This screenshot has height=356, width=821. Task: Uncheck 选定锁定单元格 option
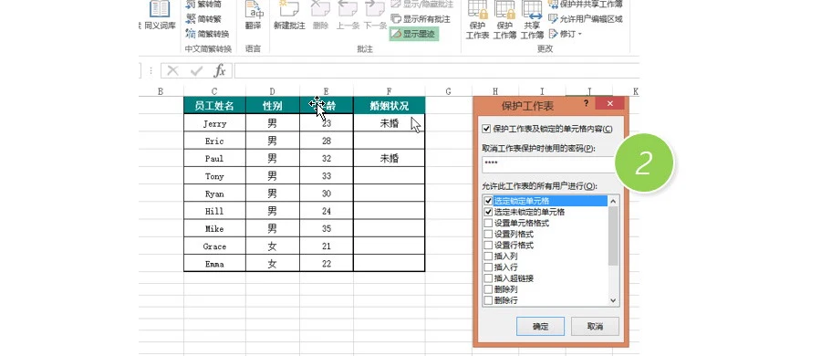(x=488, y=201)
